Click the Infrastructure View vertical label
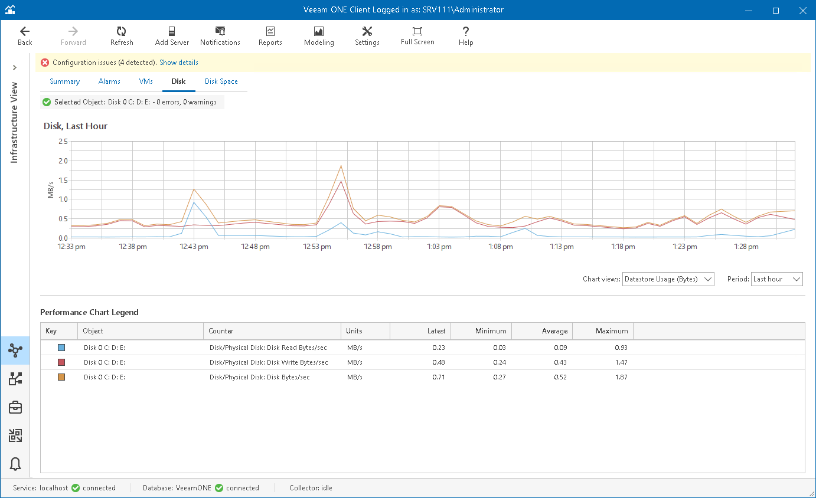 pos(15,122)
